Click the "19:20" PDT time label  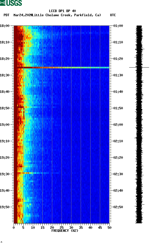(5, 157)
